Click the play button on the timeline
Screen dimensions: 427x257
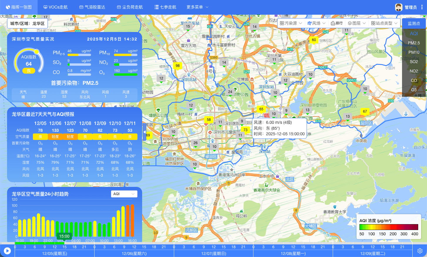click(7, 251)
